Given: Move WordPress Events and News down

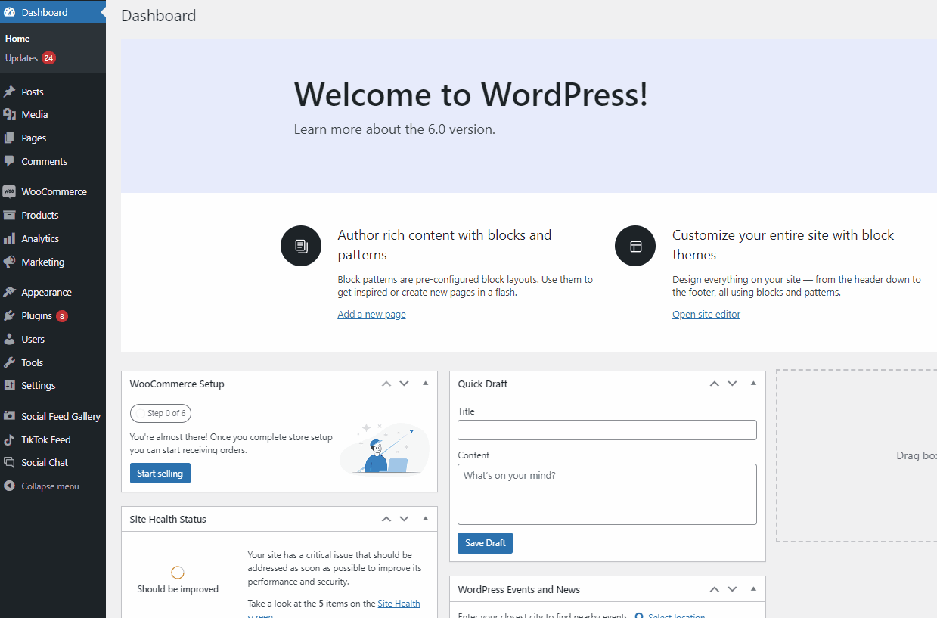Looking at the screenshot, I should pos(732,589).
